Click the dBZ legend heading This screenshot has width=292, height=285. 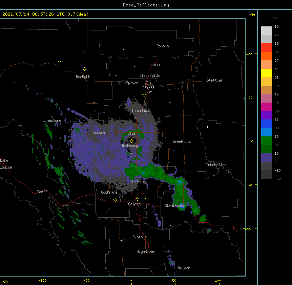pos(274,18)
